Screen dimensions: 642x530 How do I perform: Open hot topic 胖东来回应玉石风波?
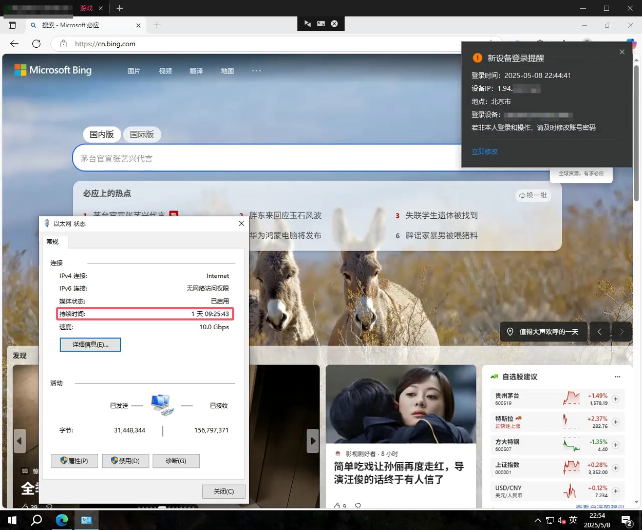[x=285, y=215]
